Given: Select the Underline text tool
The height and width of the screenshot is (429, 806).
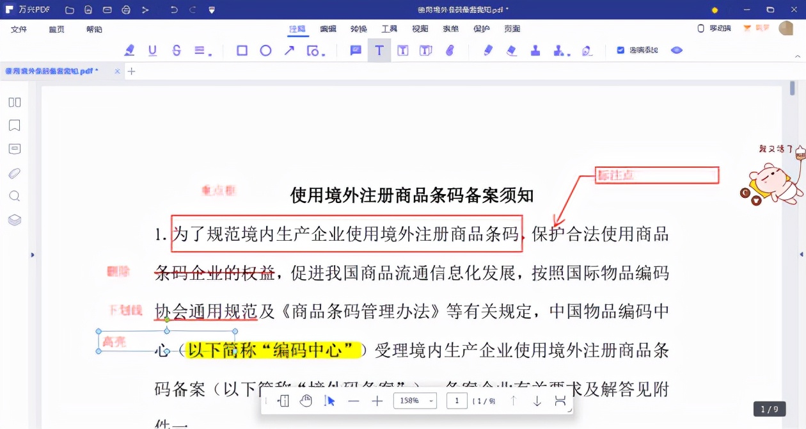Looking at the screenshot, I should pos(152,50).
